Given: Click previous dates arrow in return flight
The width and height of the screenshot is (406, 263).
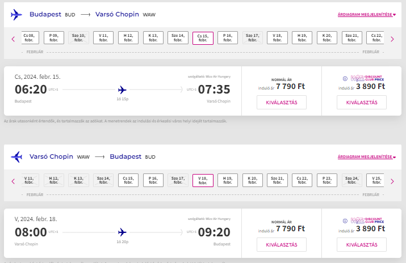Looking at the screenshot, I should (13, 181).
